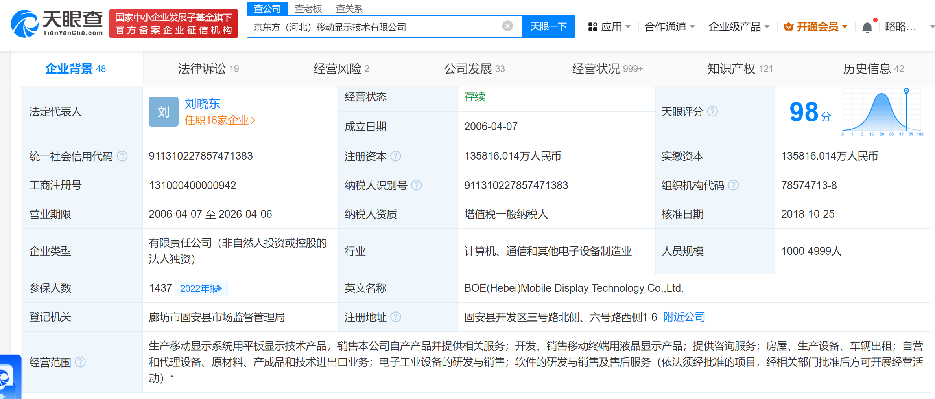Click 附近公司 link

coord(684,317)
